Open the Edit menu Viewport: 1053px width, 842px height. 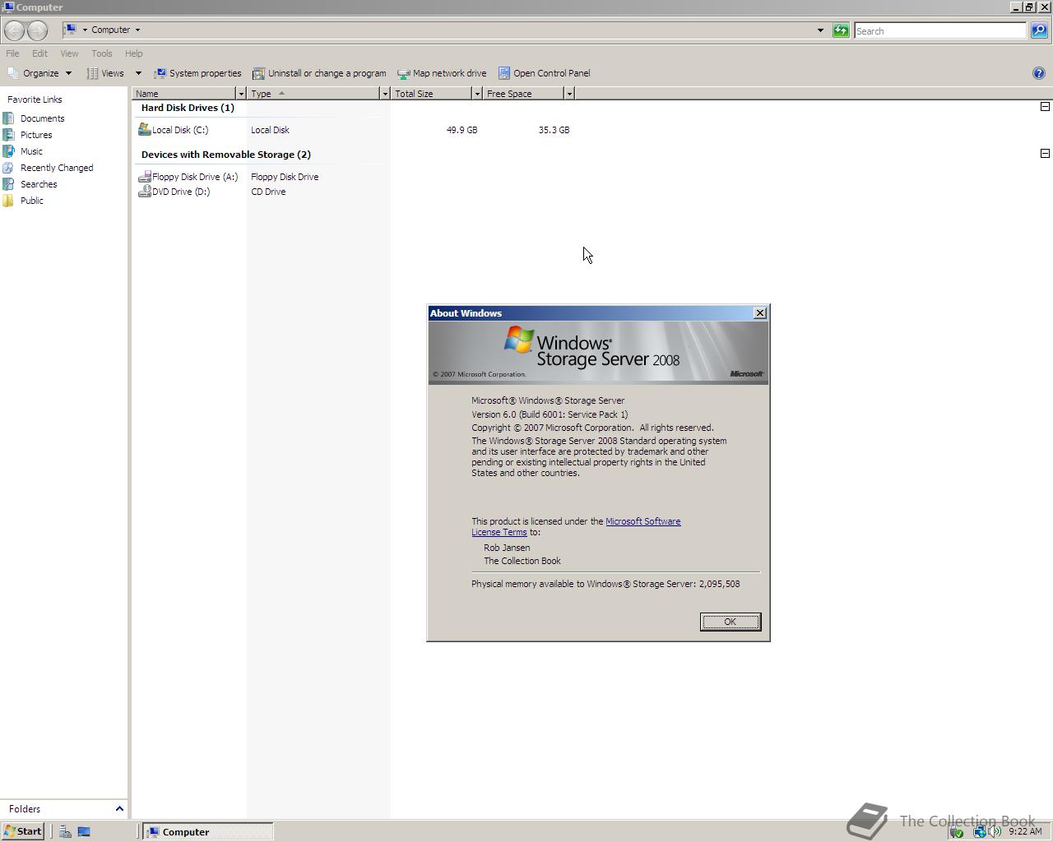click(39, 53)
